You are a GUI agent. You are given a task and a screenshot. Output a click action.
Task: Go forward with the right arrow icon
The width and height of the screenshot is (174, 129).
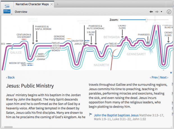click(x=157, y=12)
